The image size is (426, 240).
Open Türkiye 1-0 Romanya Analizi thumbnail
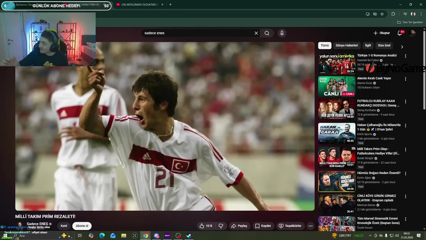336,63
